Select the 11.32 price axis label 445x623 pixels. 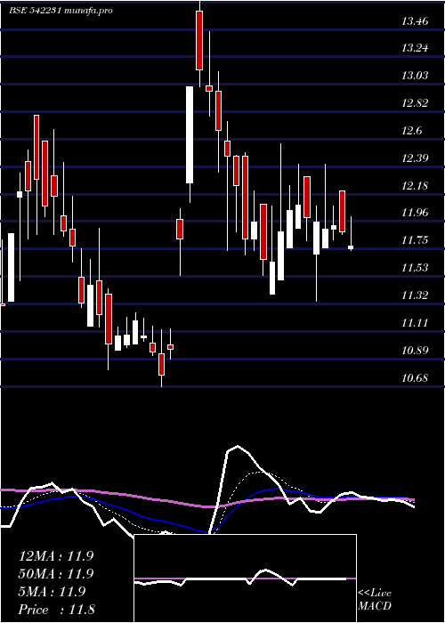click(415, 295)
